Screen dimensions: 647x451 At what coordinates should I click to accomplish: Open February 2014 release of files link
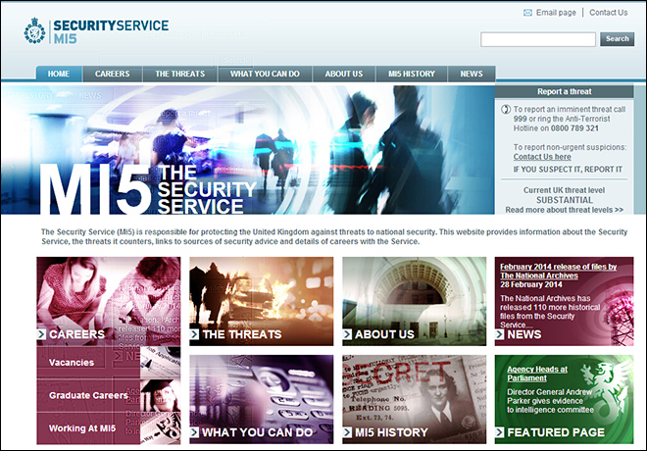559,272
